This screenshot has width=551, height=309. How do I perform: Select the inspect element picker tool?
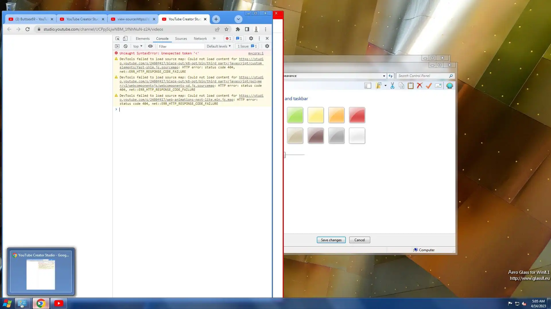pos(117,38)
